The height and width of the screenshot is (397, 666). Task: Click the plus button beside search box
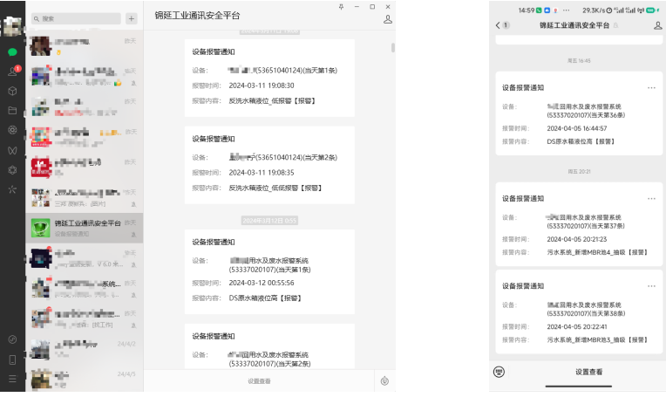pos(132,18)
